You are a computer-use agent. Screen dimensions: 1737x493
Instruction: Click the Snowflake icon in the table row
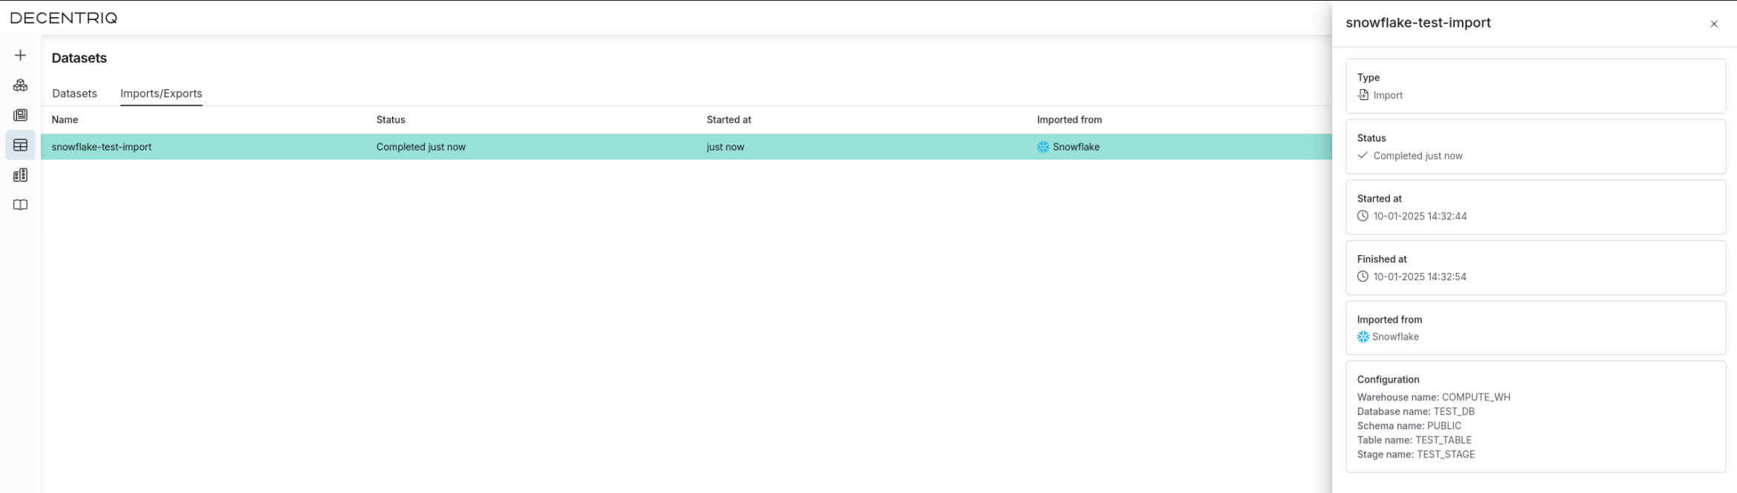click(x=1042, y=147)
